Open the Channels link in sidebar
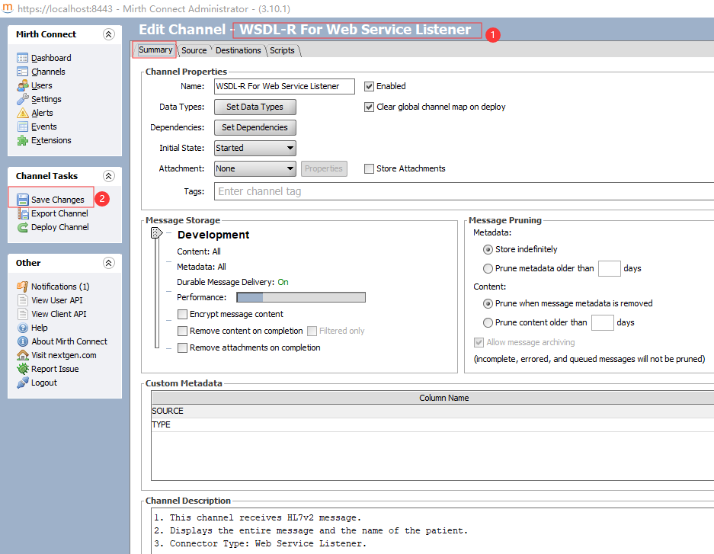The image size is (714, 554). 48,72
